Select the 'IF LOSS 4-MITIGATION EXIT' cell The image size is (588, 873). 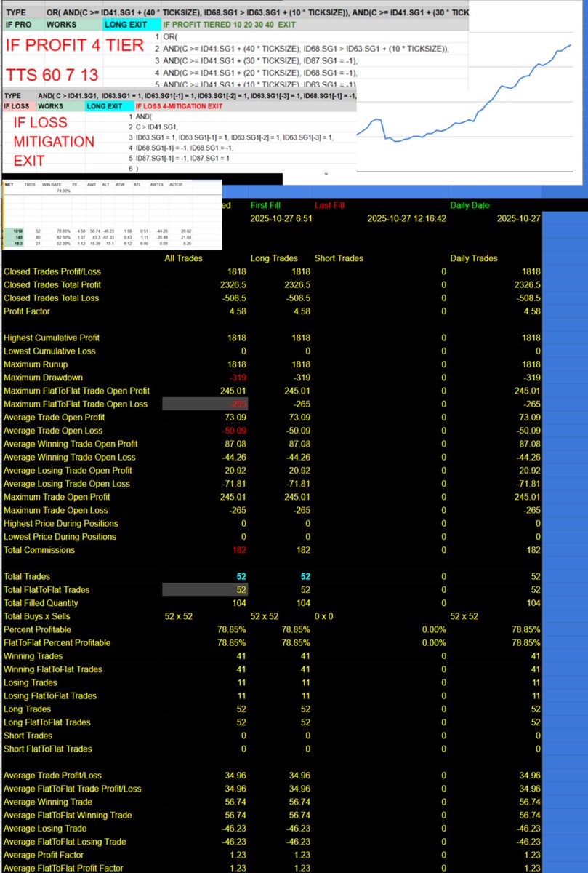[180, 106]
